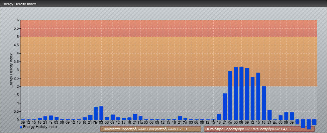The image size is (327, 133).
Task: Click the y-axis value 1.5
Action: (x=17, y=95)
